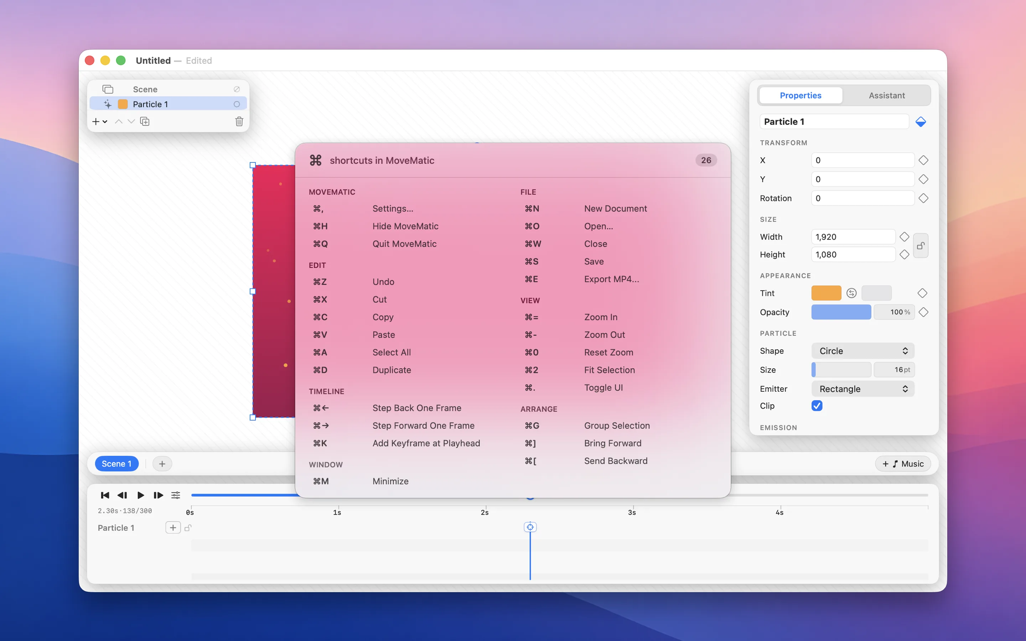Viewport: 1026px width, 641px height.
Task: Step back one frame with the playback button
Action: (x=122, y=495)
